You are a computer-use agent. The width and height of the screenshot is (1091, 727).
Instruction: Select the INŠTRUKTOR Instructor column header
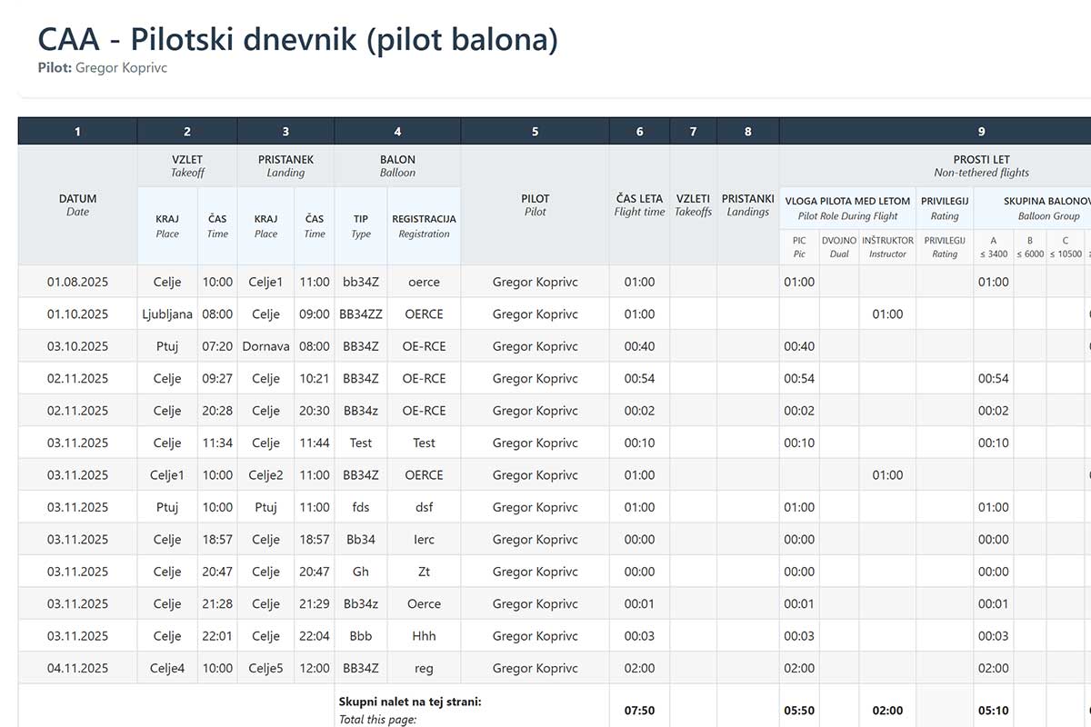click(x=887, y=246)
